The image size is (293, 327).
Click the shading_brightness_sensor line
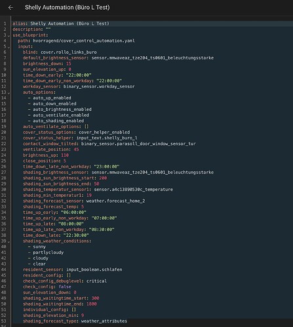[118, 172]
